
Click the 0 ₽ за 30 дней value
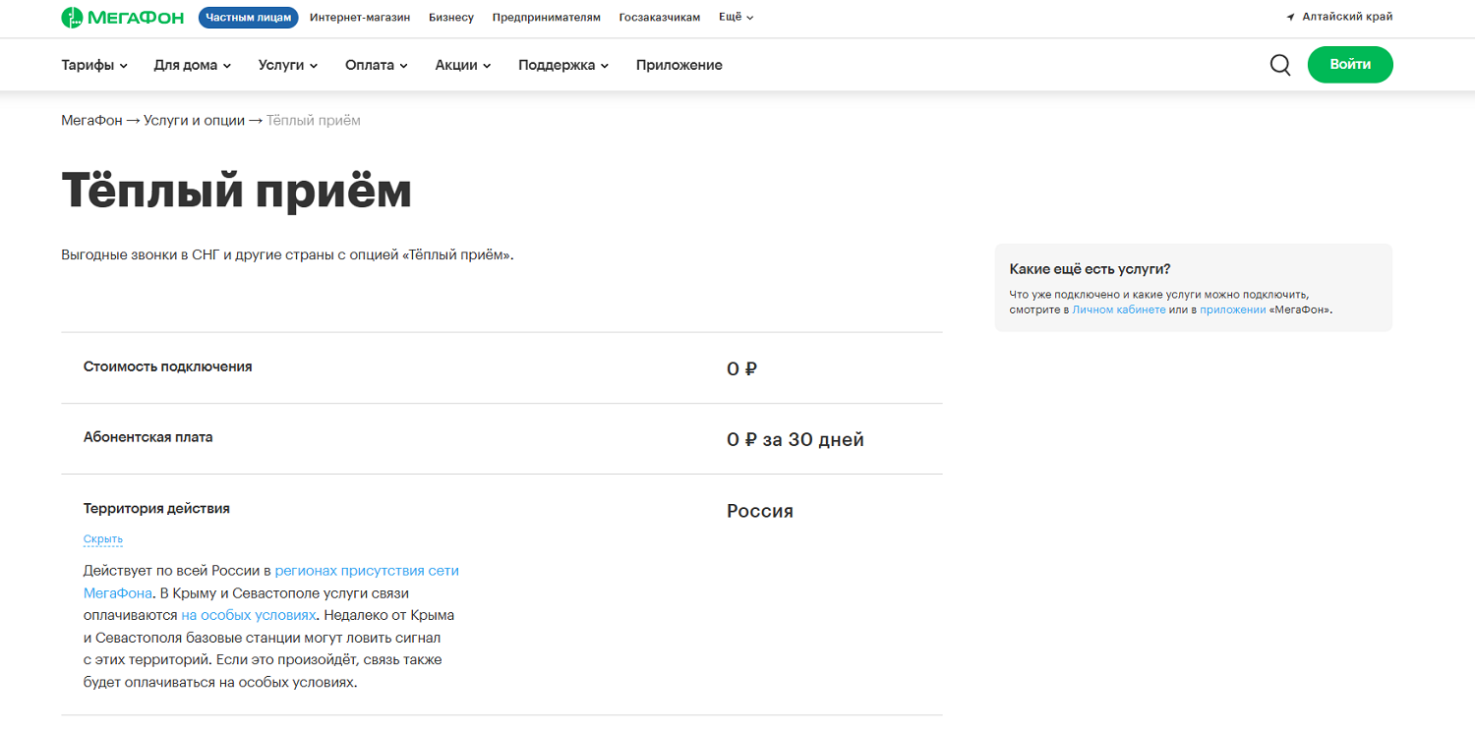tap(796, 440)
